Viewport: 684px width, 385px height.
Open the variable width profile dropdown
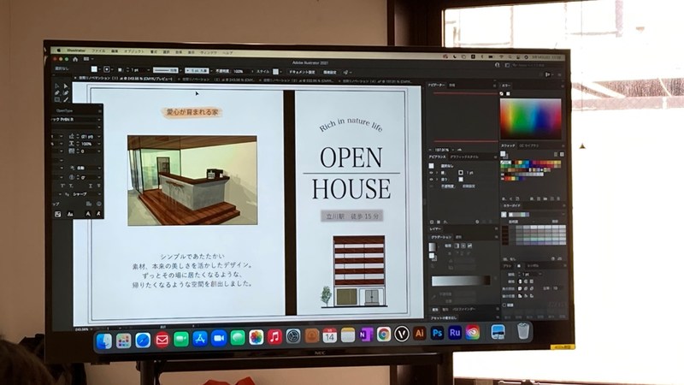[x=180, y=70]
